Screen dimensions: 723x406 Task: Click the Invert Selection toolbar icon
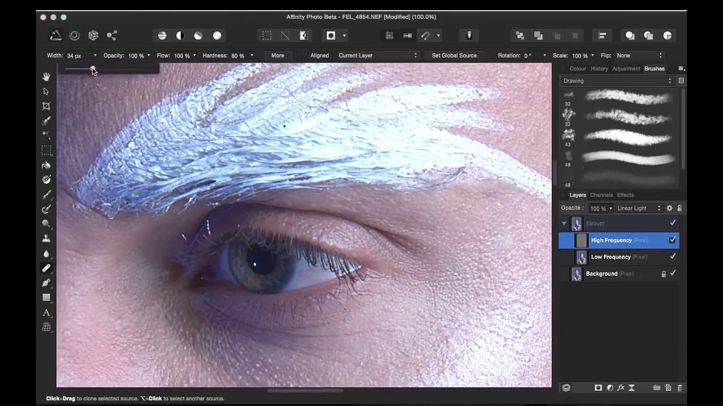(x=304, y=36)
